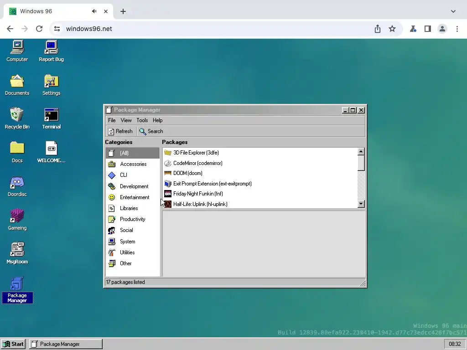This screenshot has height=350, width=467.
Task: Open the Chrome Labs flask icon
Action: (x=413, y=29)
